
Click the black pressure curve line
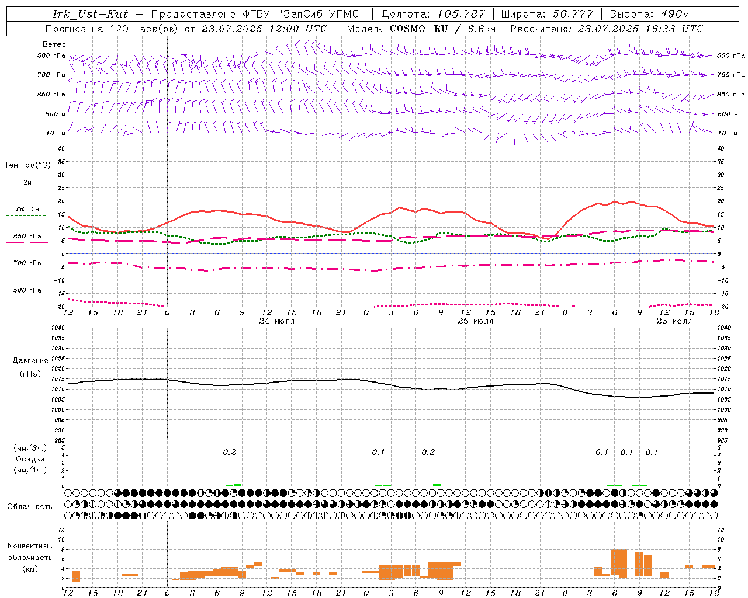(392, 384)
